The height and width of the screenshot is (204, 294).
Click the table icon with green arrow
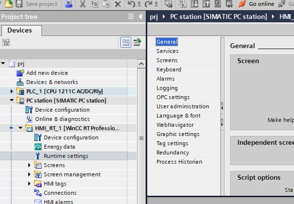(x=137, y=42)
